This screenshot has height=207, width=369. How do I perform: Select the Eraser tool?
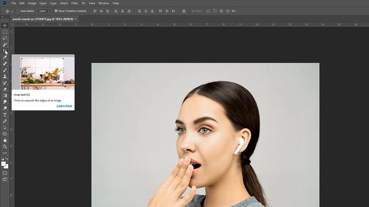click(5, 89)
